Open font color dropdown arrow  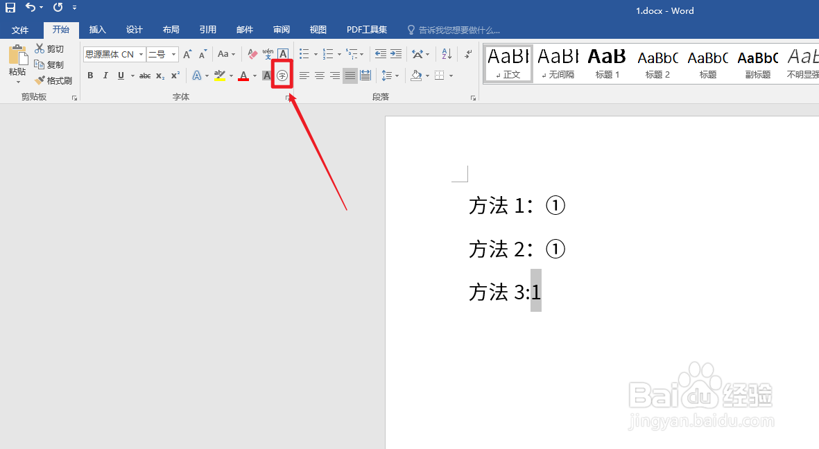pyautogui.click(x=255, y=76)
